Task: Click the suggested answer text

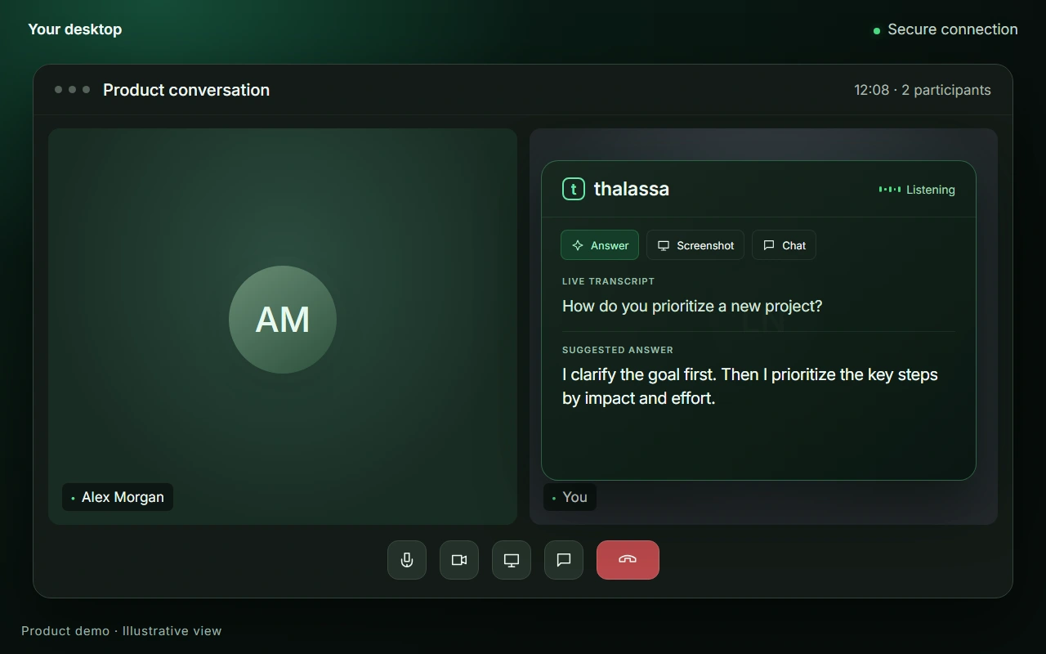Action: point(750,386)
